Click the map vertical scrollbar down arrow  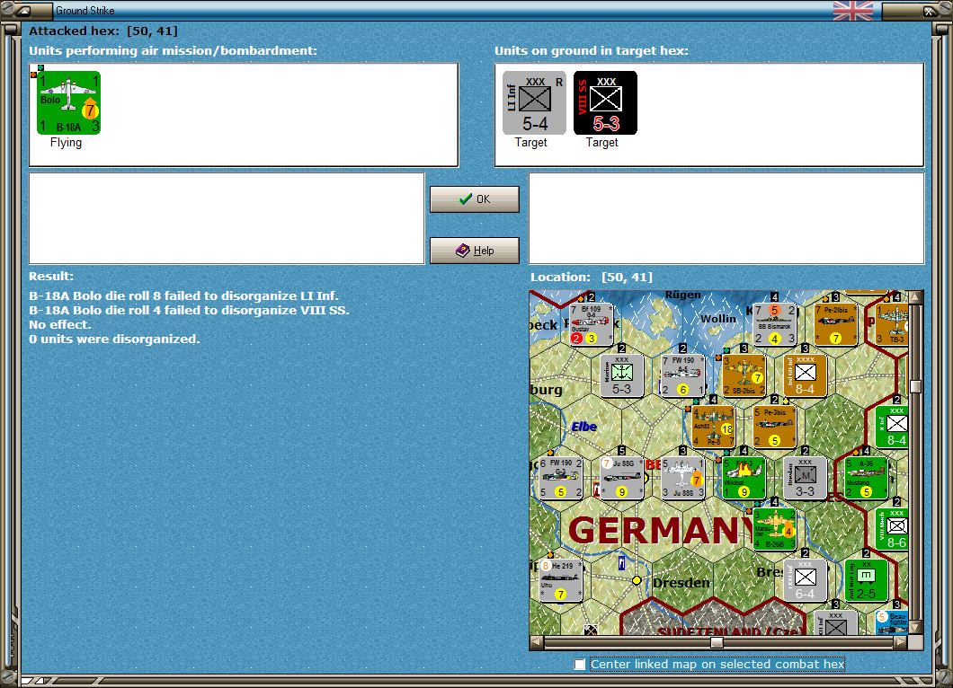click(x=915, y=627)
